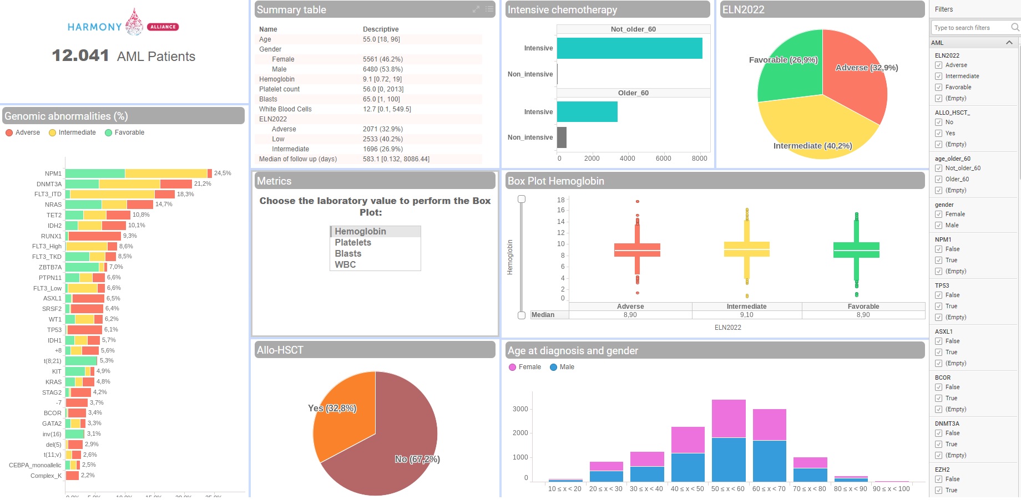Click the Harmony Alliance logo
Viewport: 1021px width, 500px height.
click(123, 24)
